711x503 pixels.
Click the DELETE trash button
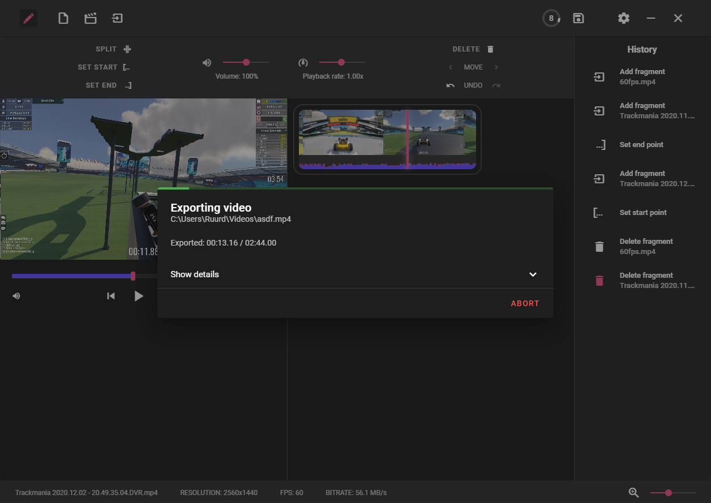click(473, 49)
